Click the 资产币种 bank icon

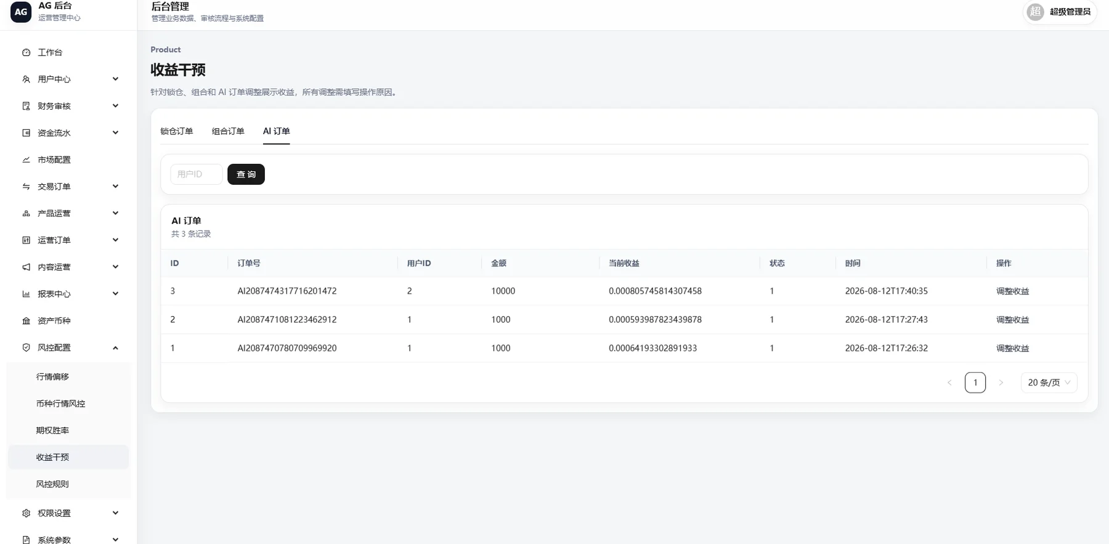[x=26, y=321]
